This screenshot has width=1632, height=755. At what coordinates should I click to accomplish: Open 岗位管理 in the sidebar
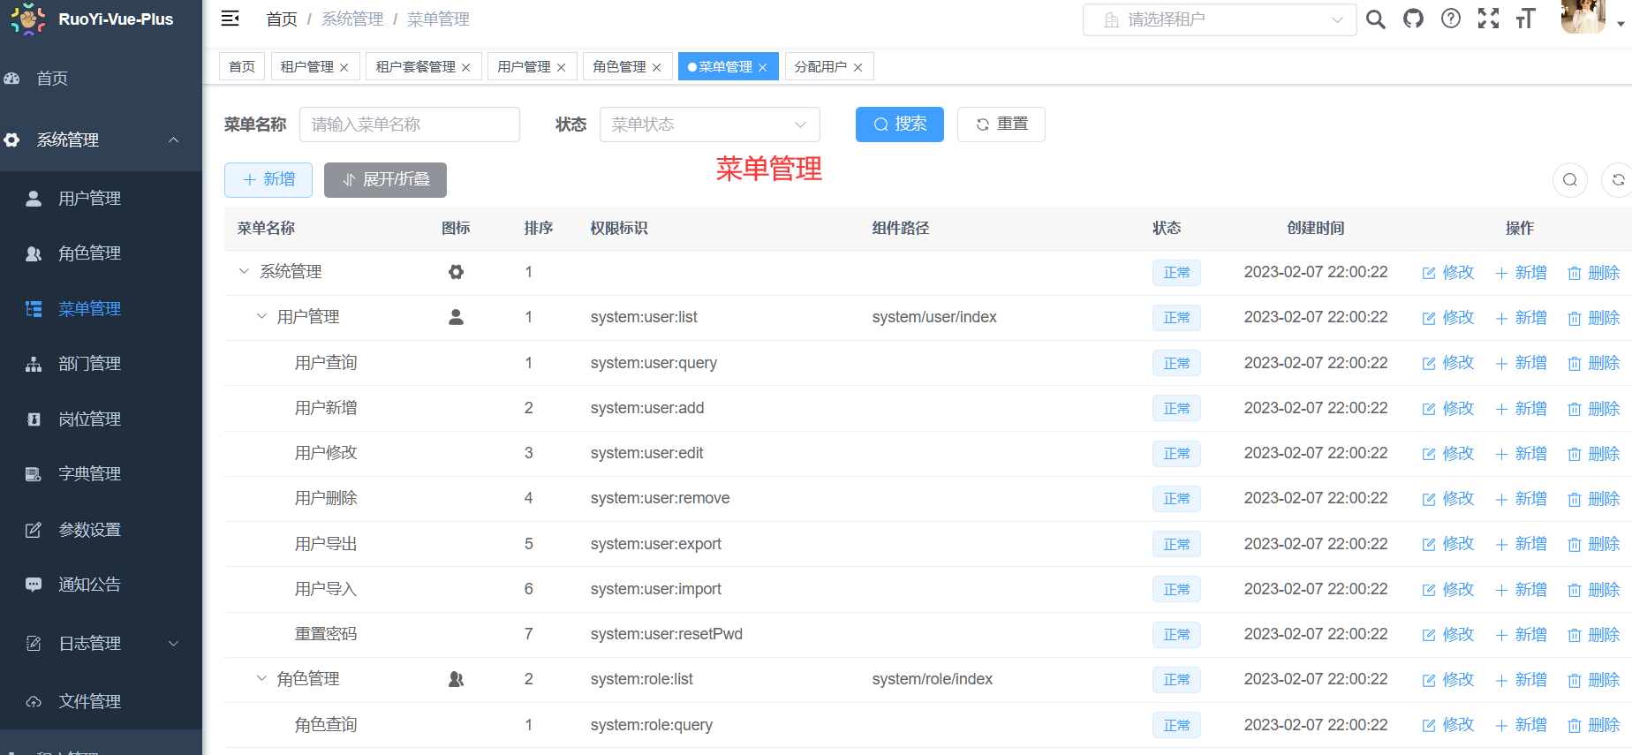pos(101,419)
